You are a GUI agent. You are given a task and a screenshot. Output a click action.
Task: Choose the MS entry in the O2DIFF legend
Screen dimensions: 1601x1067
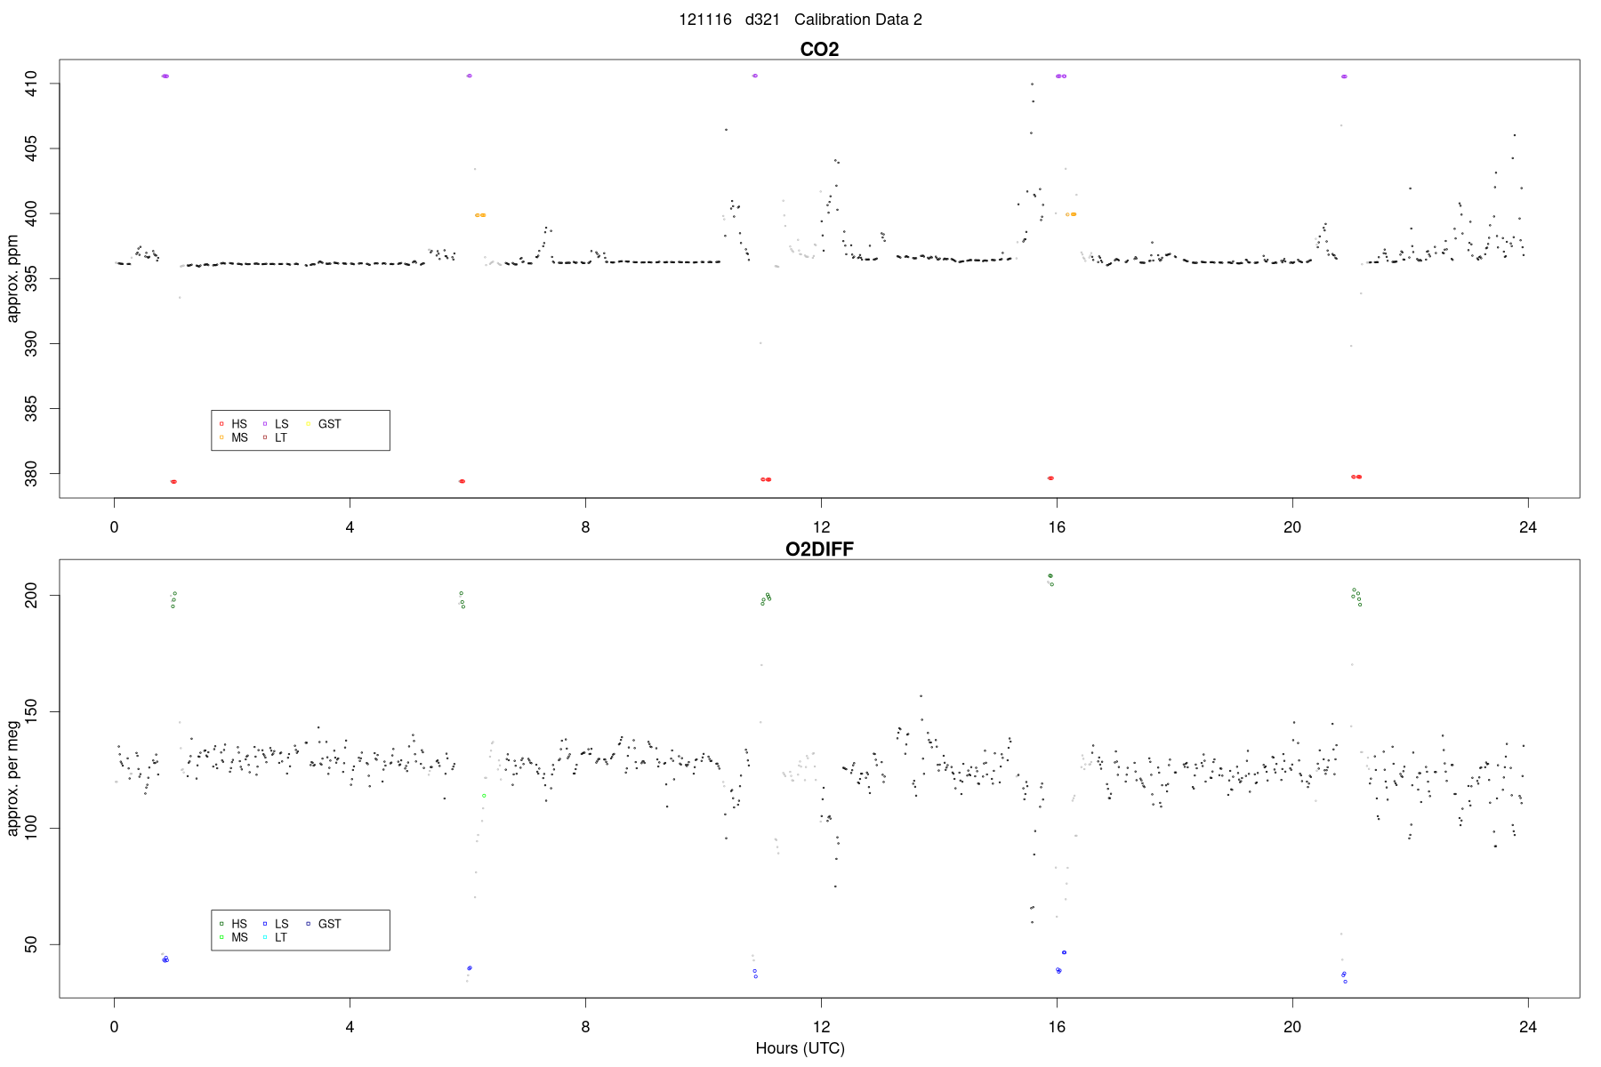pos(233,937)
